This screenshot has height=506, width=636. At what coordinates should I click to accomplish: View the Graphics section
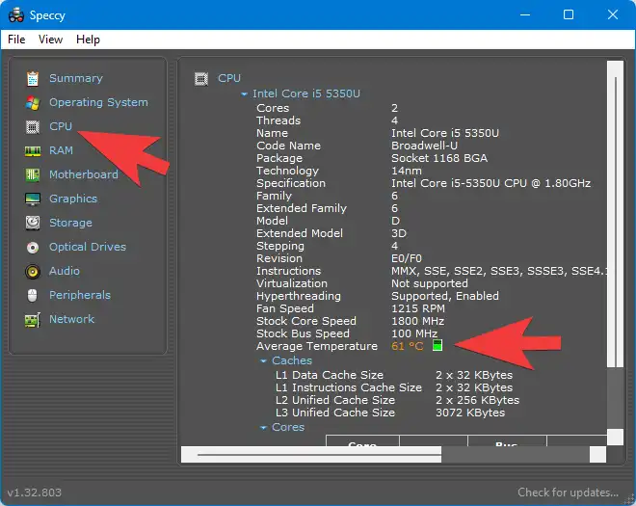tap(73, 199)
